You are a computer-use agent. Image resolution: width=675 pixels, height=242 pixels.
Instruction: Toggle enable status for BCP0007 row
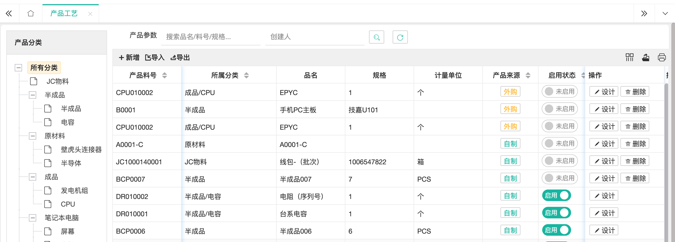click(x=560, y=178)
